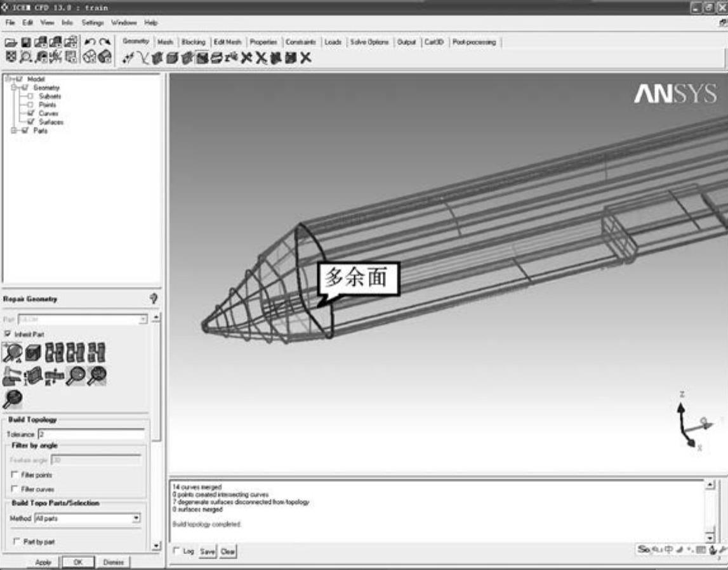Viewport: 728px width, 570px height.
Task: Open the Settings menu
Action: coord(93,23)
